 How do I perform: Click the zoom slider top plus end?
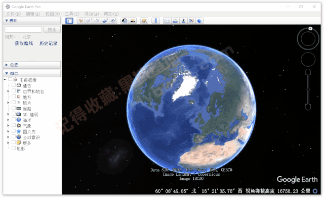click(x=308, y=72)
